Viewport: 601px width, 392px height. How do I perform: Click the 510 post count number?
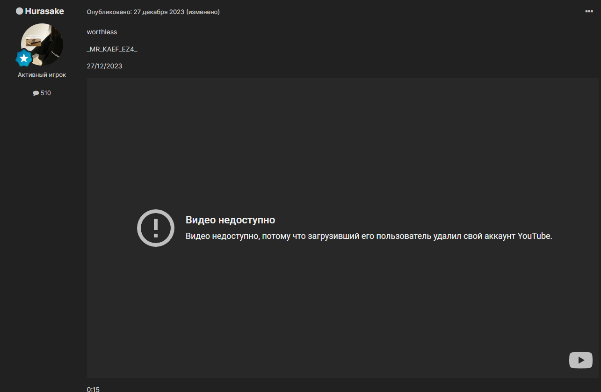tap(46, 93)
